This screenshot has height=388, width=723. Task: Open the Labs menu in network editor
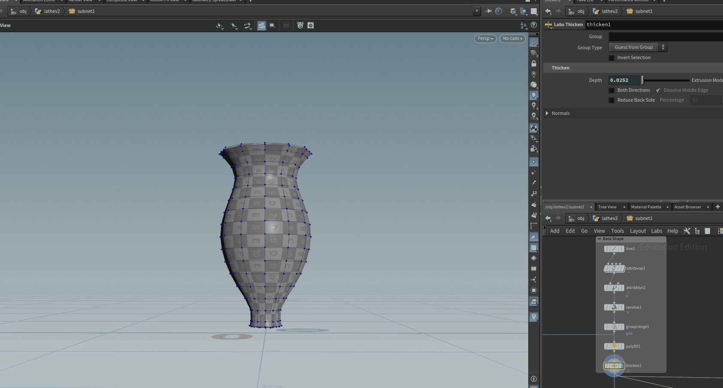657,231
